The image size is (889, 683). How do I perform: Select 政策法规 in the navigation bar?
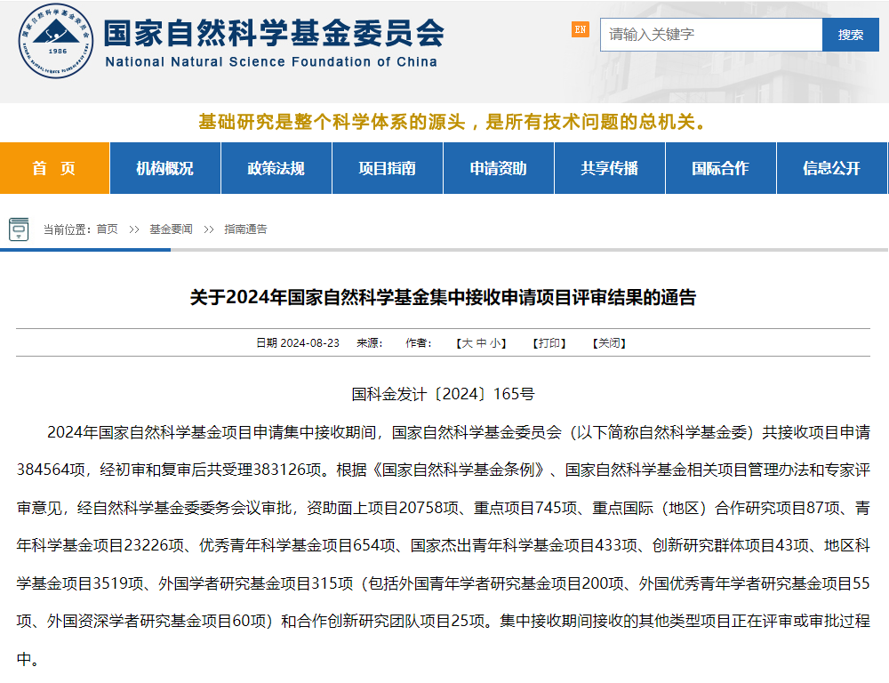pyautogui.click(x=276, y=168)
